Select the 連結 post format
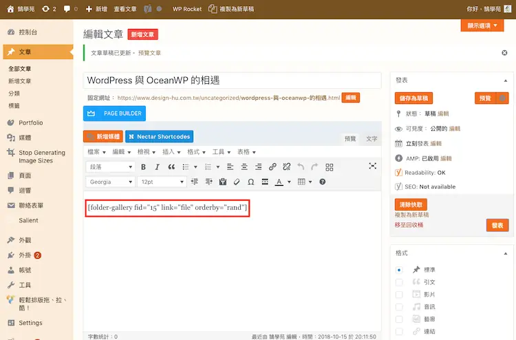 [399, 332]
